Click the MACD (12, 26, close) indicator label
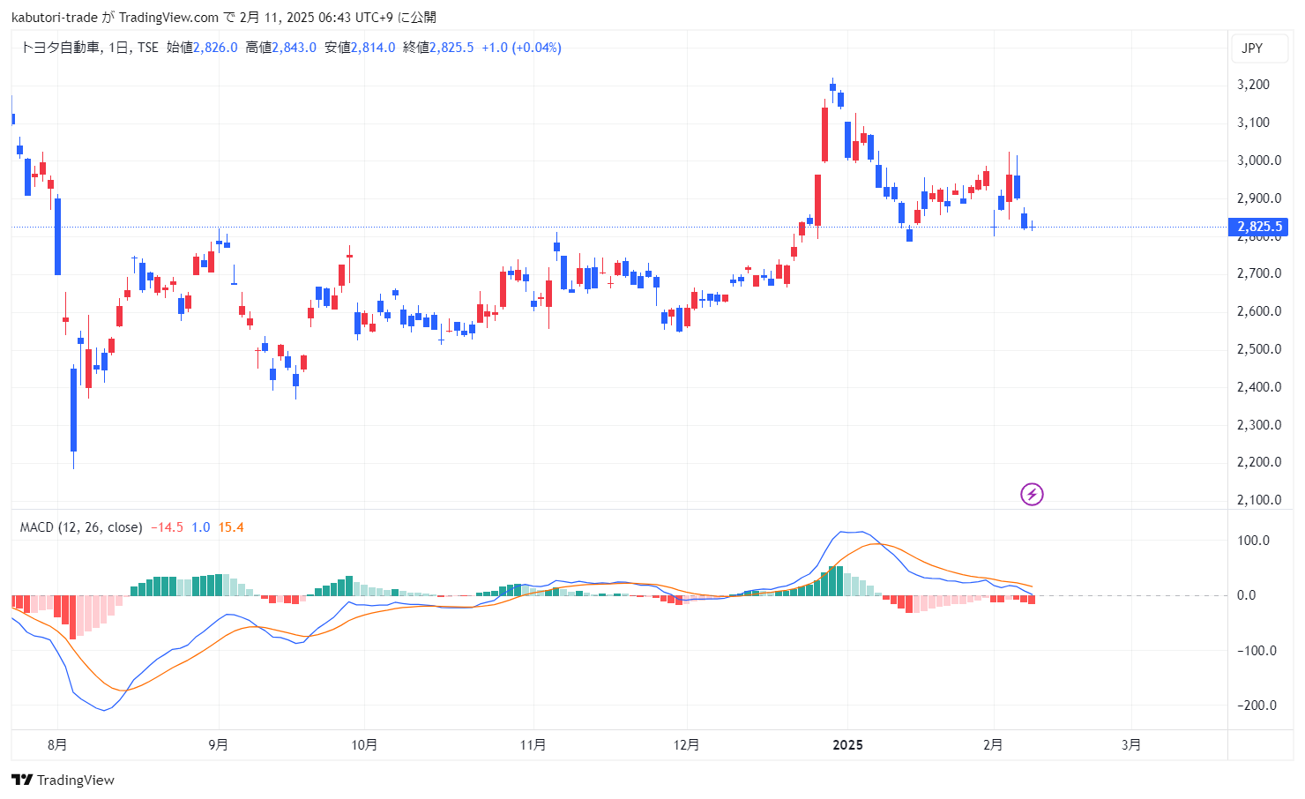This screenshot has height=799, width=1305. pos(81,527)
